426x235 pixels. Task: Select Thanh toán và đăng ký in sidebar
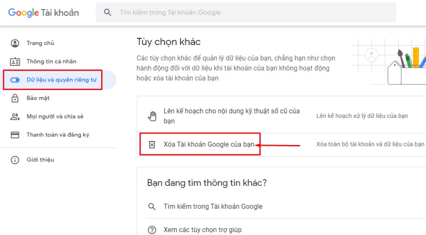coord(58,135)
